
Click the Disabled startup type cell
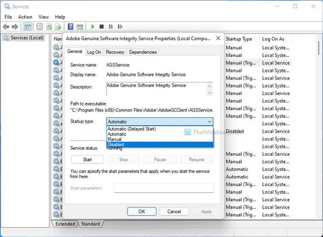[x=235, y=131]
